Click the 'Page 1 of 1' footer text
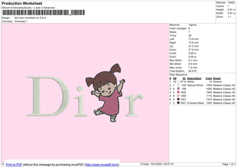Image resolution: width=237 pixels, height=167 pixels. click(229, 164)
